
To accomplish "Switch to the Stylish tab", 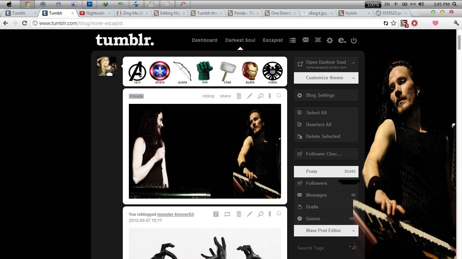I will [355, 13].
